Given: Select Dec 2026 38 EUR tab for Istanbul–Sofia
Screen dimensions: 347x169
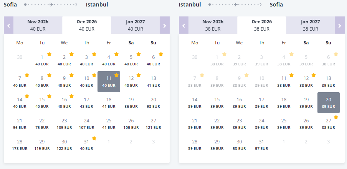Looking at the screenshot, I should tap(262, 25).
